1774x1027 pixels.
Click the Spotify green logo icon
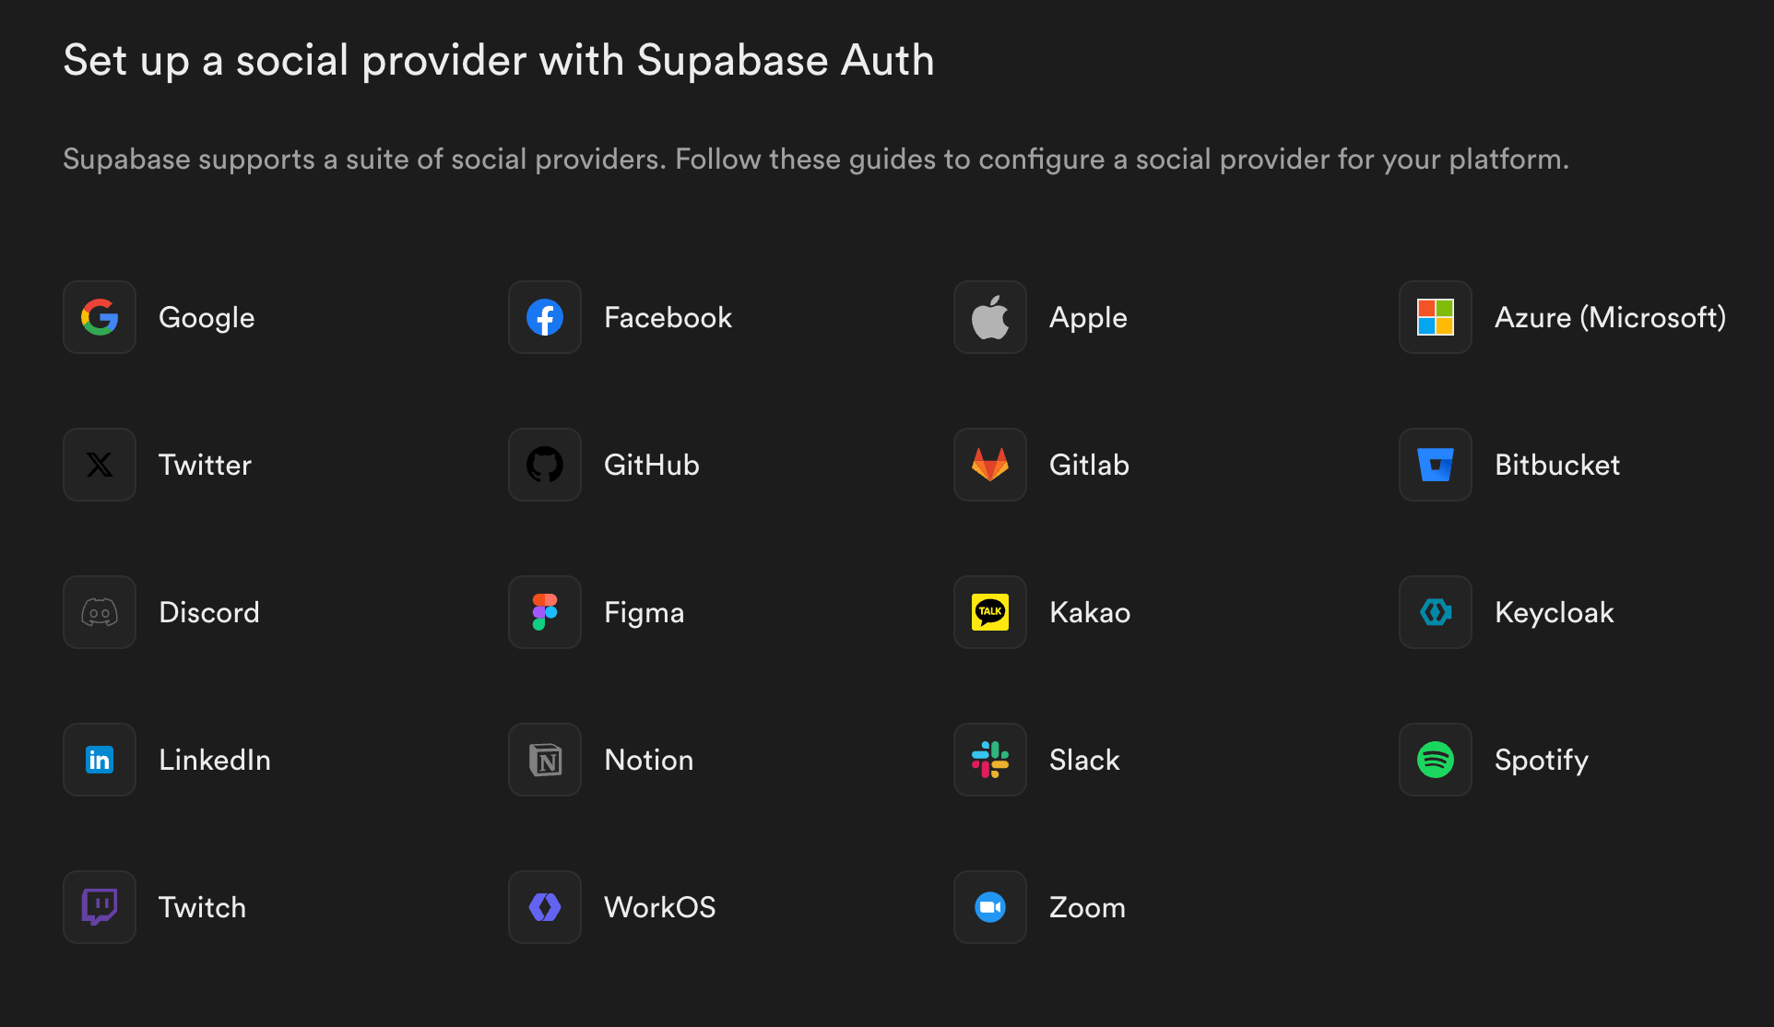pos(1436,760)
